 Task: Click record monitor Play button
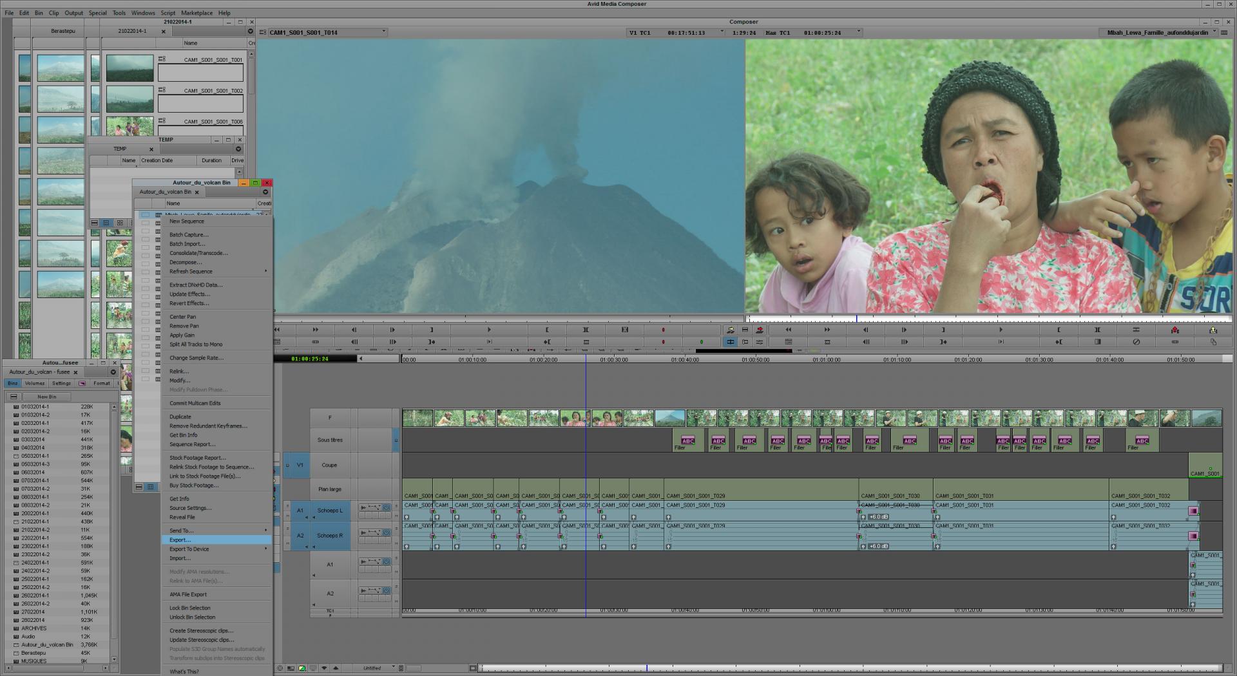1001,330
